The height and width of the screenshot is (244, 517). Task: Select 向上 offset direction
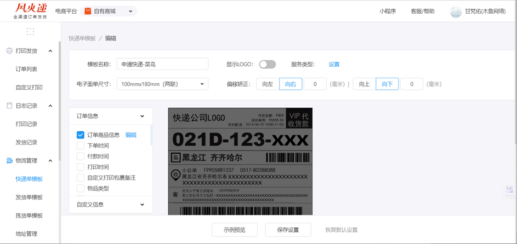365,84
